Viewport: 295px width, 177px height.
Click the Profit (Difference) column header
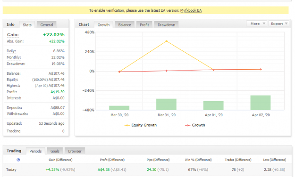tap(112, 160)
